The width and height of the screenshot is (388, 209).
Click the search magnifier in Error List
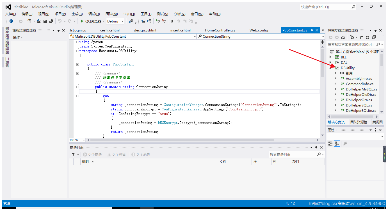click(x=319, y=154)
